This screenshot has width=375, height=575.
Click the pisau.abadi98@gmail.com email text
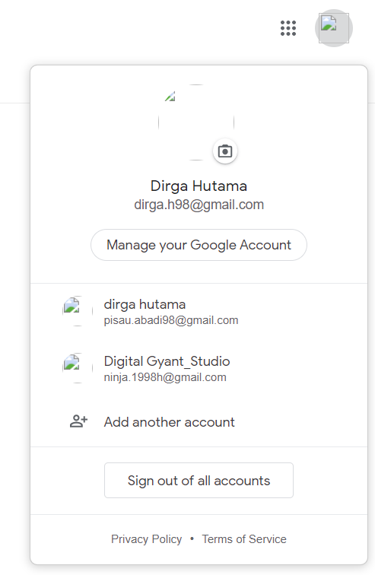(x=171, y=320)
